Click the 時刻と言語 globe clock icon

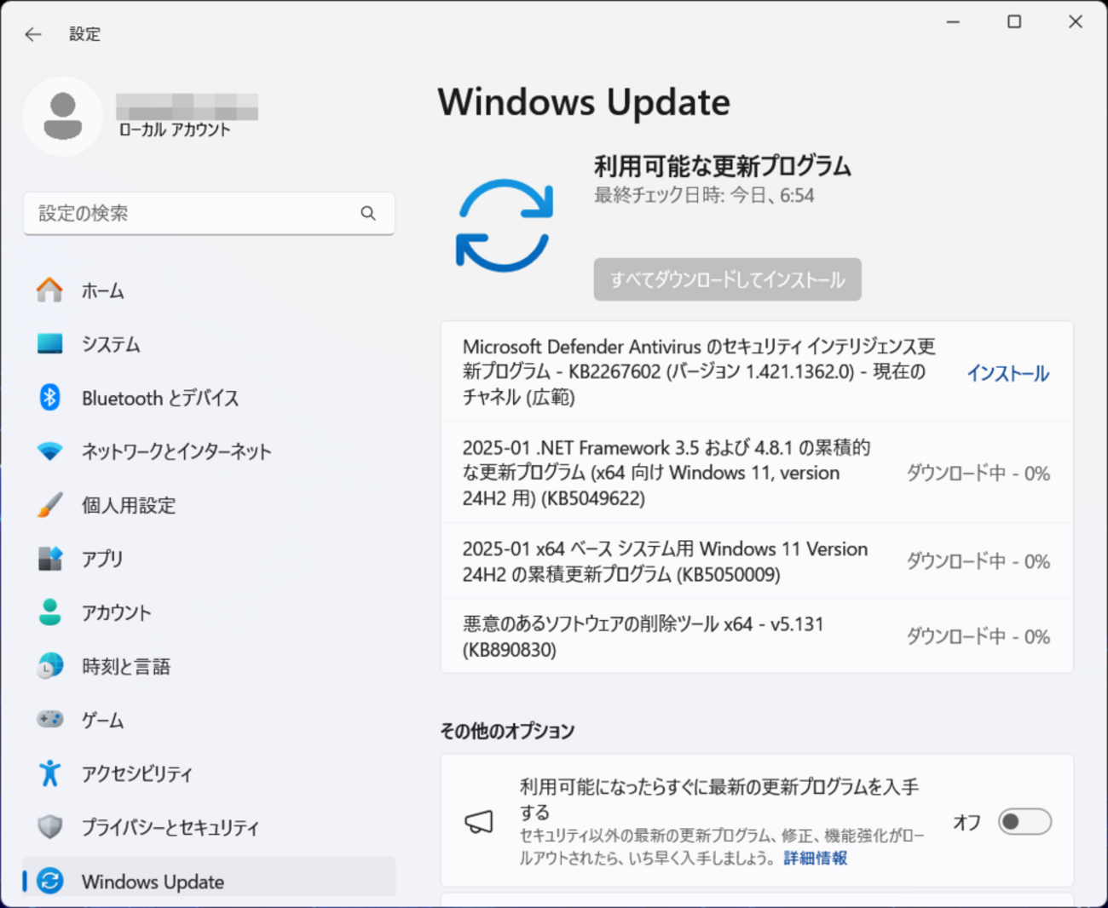49,666
